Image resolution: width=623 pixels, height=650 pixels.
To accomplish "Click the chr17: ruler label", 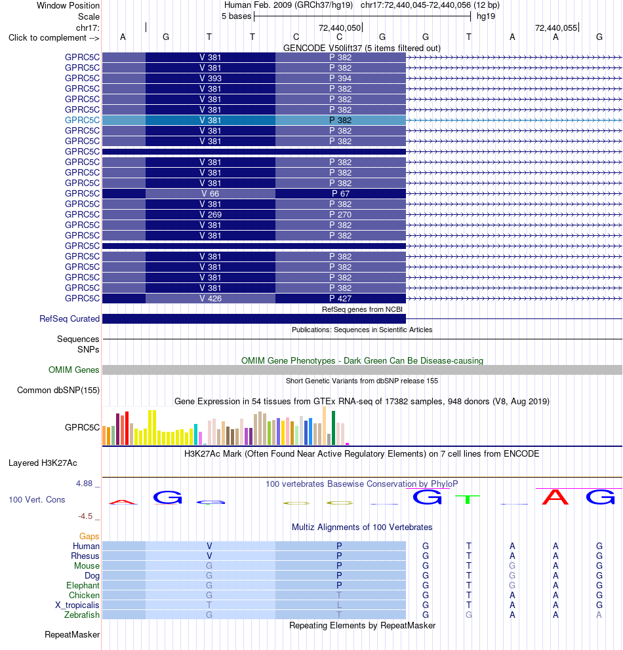I will (x=87, y=28).
